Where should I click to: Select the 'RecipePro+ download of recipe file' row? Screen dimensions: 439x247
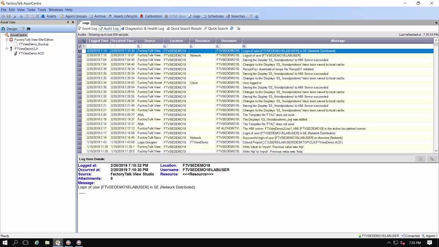(x=256, y=69)
